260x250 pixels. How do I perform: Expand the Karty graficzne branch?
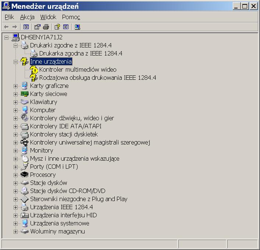[15, 86]
